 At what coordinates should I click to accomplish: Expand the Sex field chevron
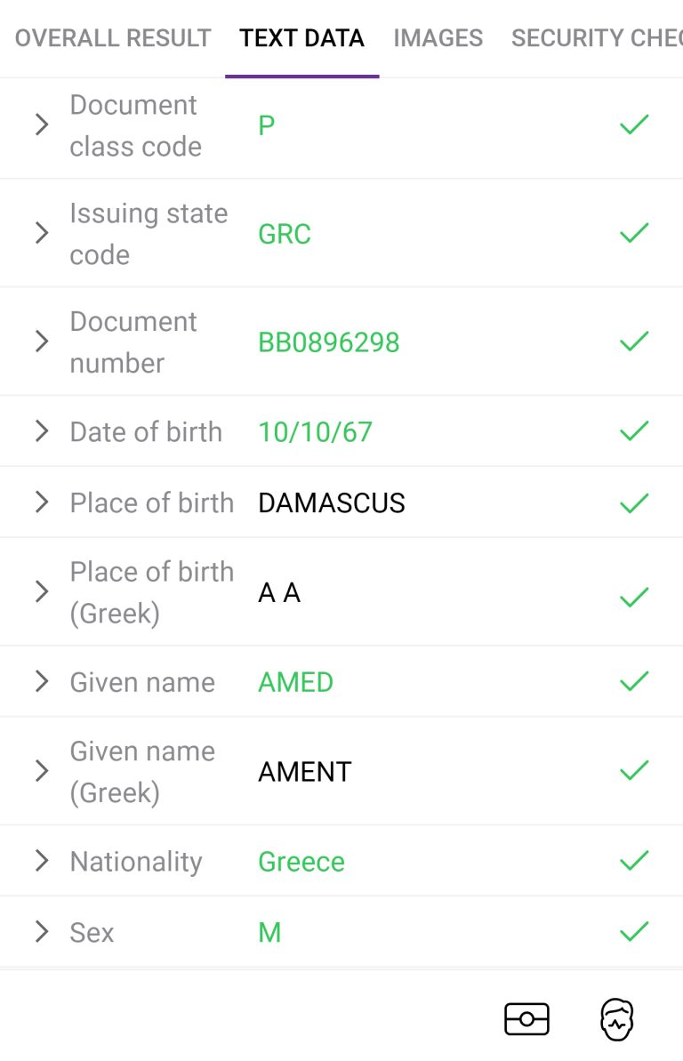point(42,932)
